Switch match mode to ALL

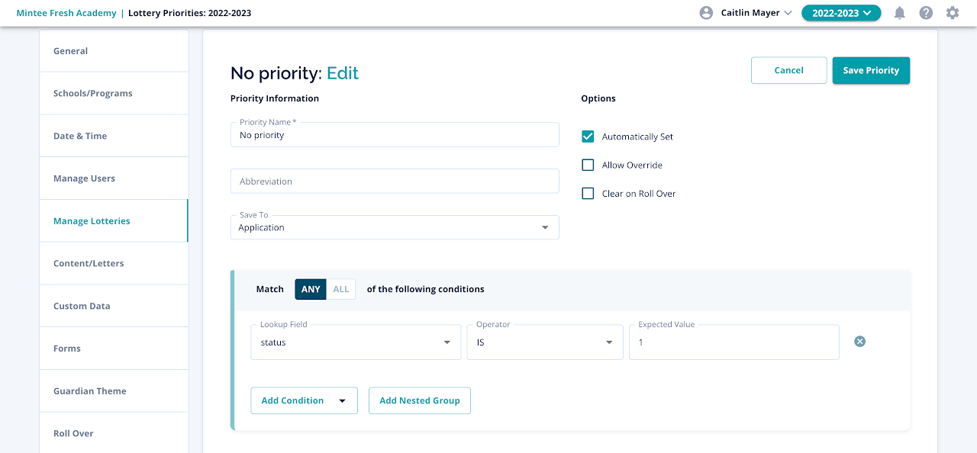point(340,289)
